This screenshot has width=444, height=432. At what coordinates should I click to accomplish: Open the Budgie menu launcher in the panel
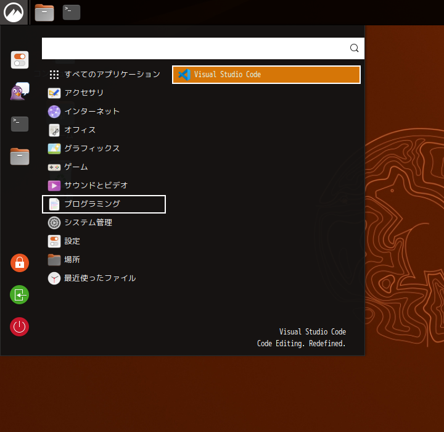tap(14, 12)
